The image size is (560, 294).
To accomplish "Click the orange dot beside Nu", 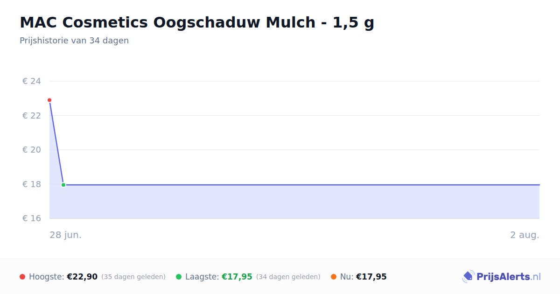I will (x=334, y=277).
